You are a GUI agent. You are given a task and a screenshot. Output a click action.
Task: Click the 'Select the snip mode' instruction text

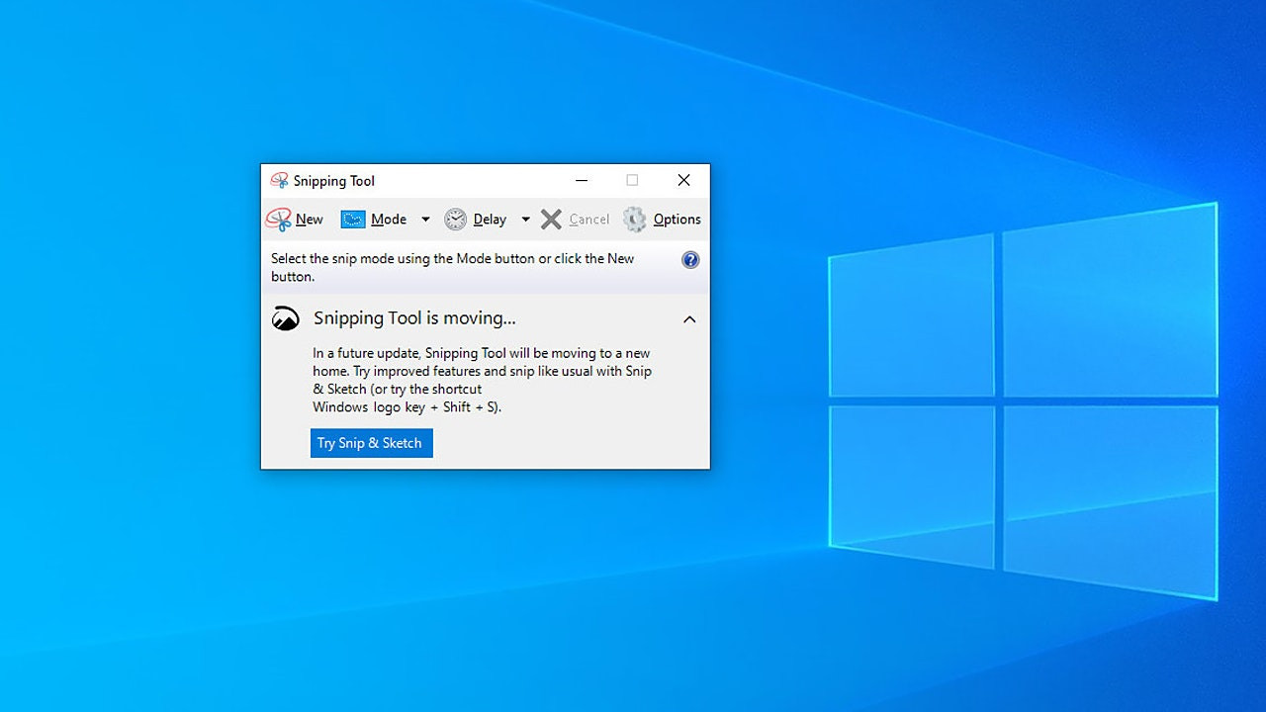click(453, 268)
